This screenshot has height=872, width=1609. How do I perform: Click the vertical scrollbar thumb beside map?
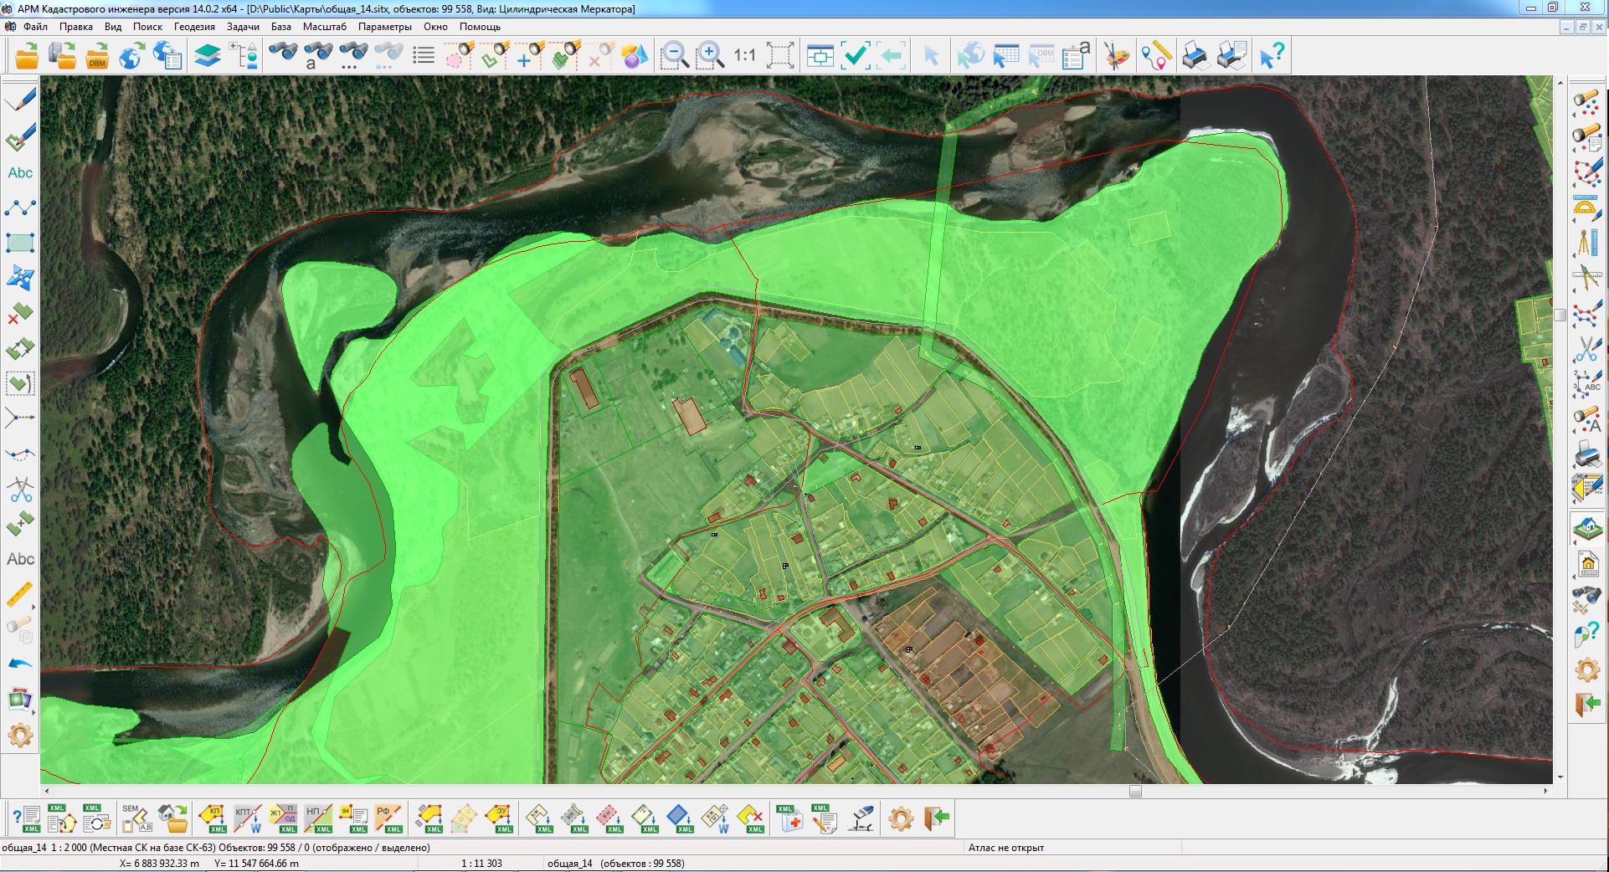1560,315
